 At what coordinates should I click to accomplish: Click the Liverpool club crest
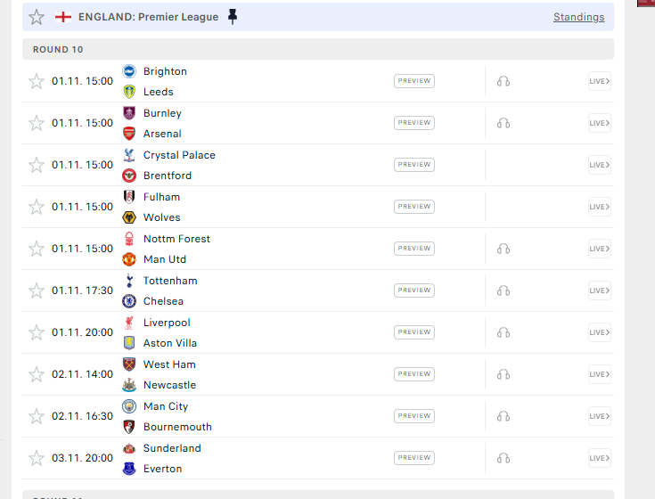(129, 323)
